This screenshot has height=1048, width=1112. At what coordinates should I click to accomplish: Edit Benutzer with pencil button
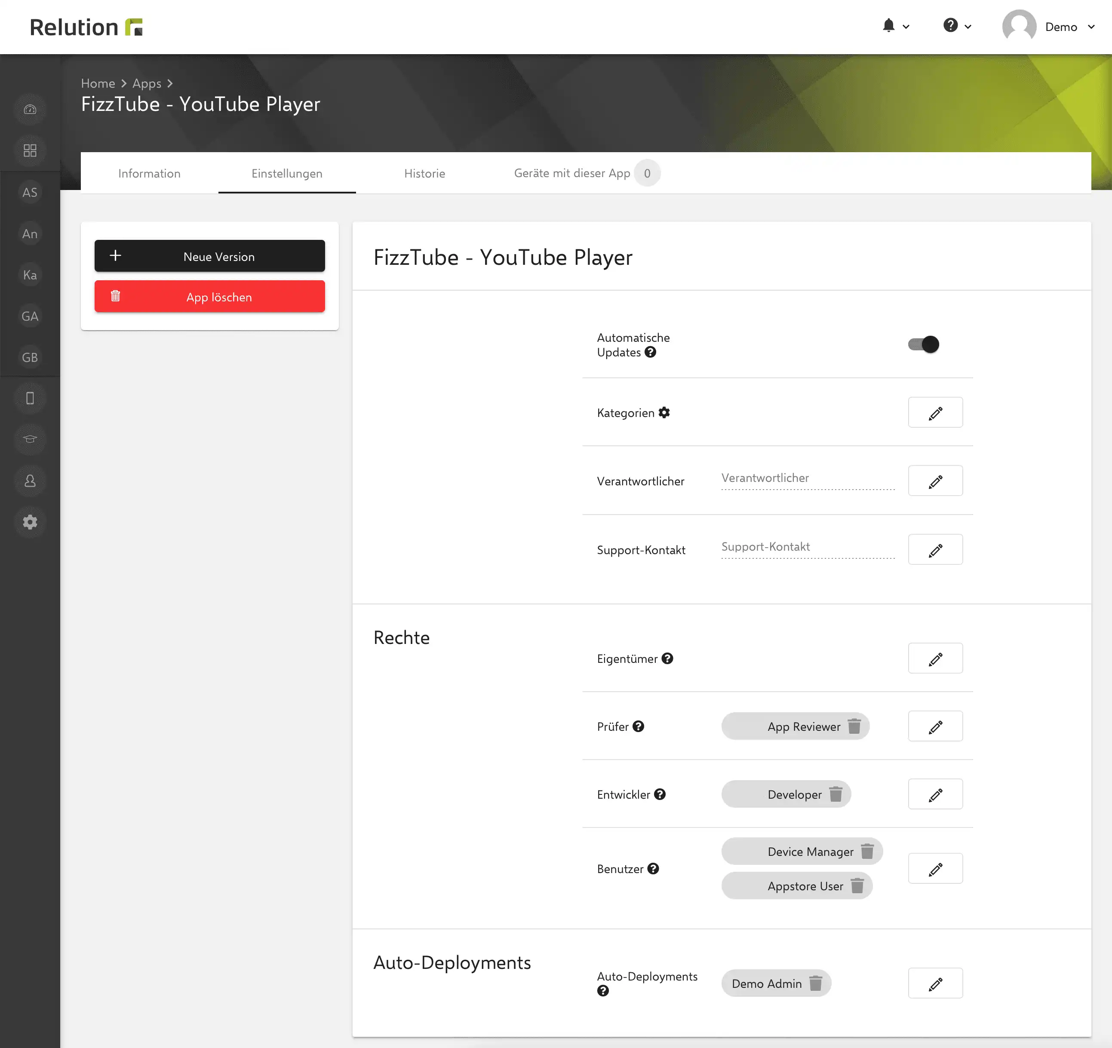(x=935, y=868)
